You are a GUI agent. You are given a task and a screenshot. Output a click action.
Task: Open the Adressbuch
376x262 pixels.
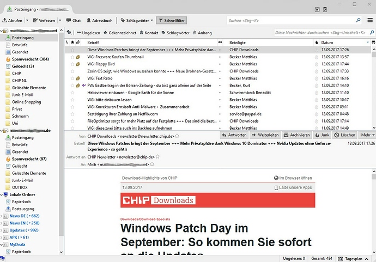point(99,21)
